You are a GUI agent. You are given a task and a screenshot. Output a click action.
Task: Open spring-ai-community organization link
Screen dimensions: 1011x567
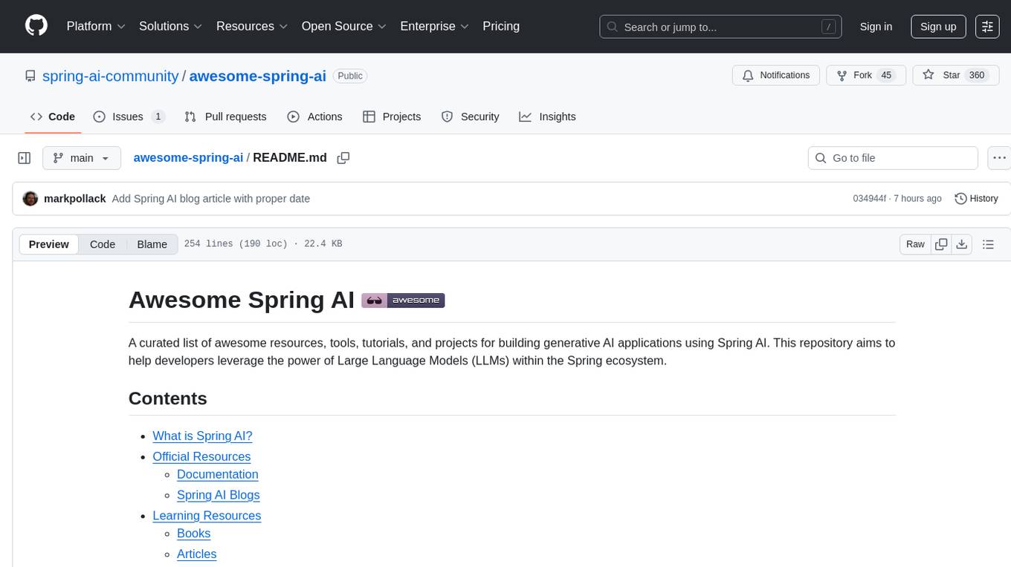coord(111,76)
